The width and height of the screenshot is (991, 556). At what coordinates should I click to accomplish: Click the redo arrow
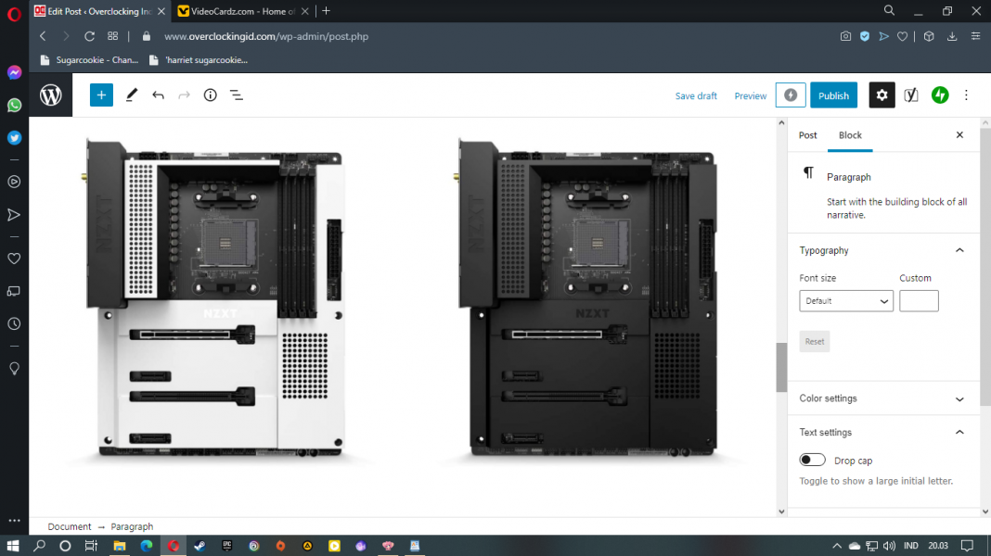[x=184, y=95]
